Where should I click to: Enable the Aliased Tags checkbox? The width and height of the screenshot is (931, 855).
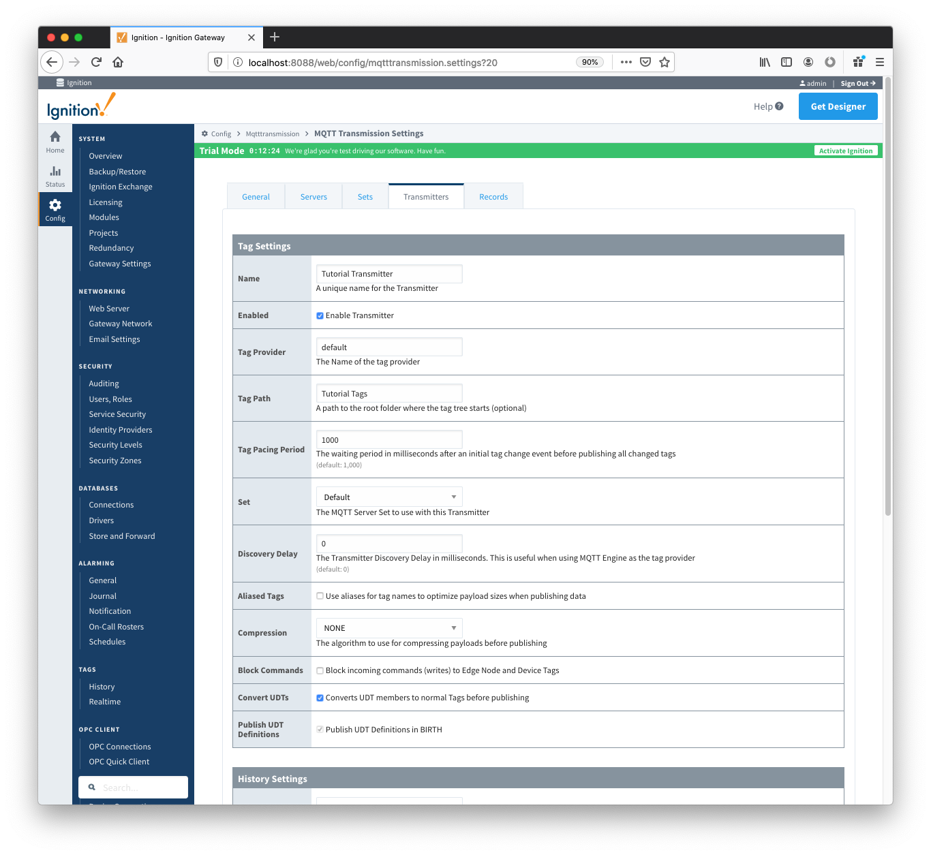tap(320, 595)
